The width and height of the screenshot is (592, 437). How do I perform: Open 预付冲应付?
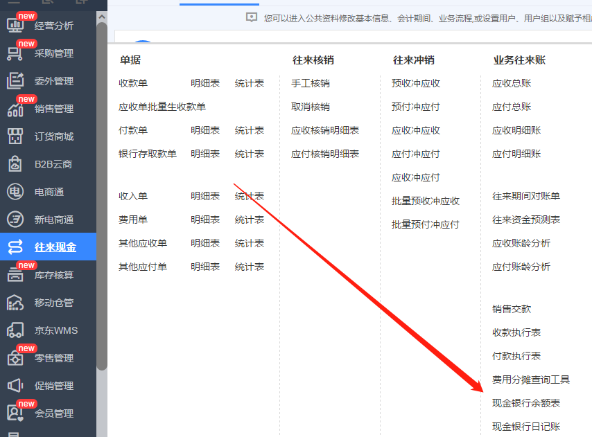(x=416, y=107)
